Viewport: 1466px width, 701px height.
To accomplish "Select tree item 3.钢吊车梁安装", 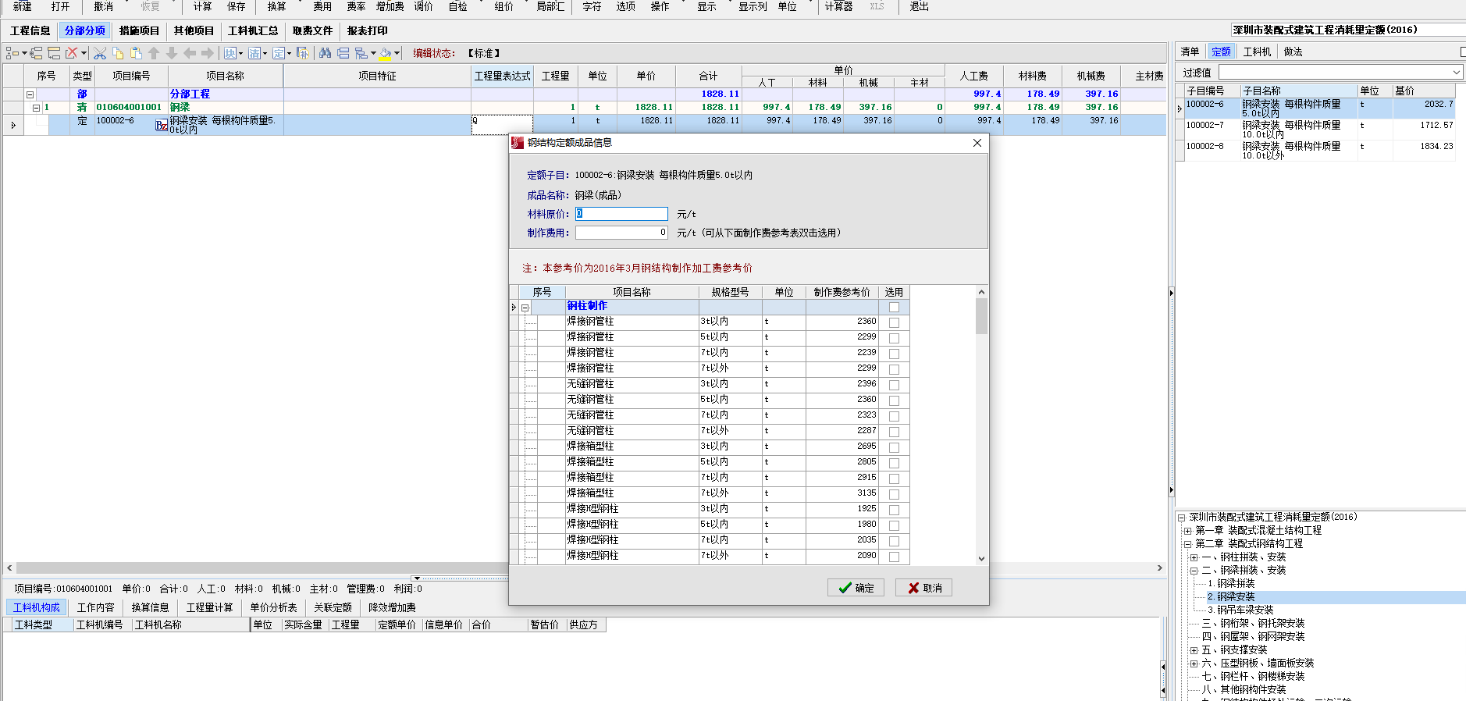I will [x=1240, y=610].
